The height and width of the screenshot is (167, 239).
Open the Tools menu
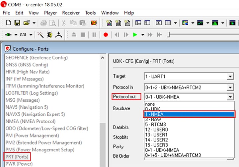coord(90,13)
